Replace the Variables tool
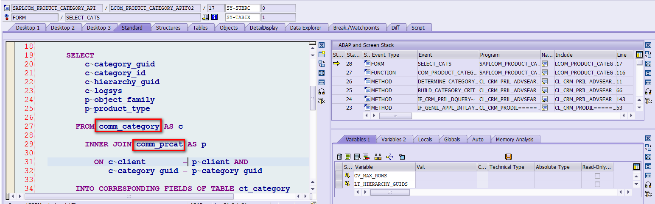This screenshot has width=655, height=204. pyautogui.click(x=648, y=147)
